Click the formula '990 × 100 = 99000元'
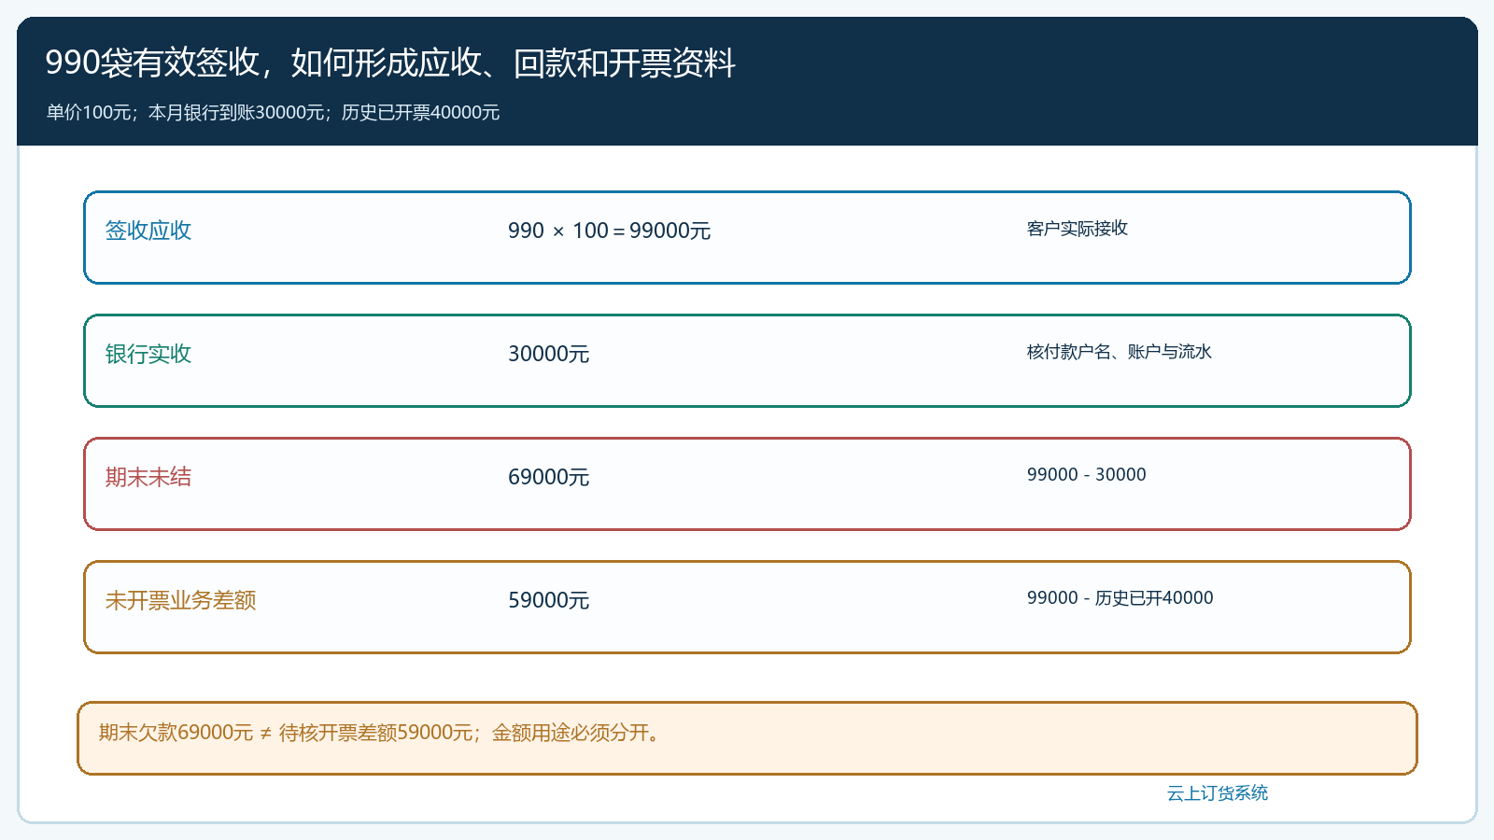The height and width of the screenshot is (840, 1494). click(x=609, y=231)
